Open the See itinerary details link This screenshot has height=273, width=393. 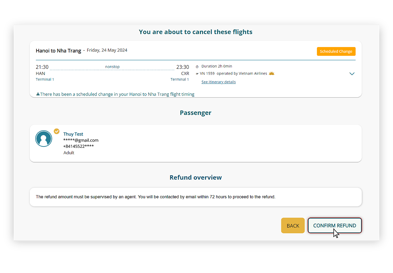218,82
